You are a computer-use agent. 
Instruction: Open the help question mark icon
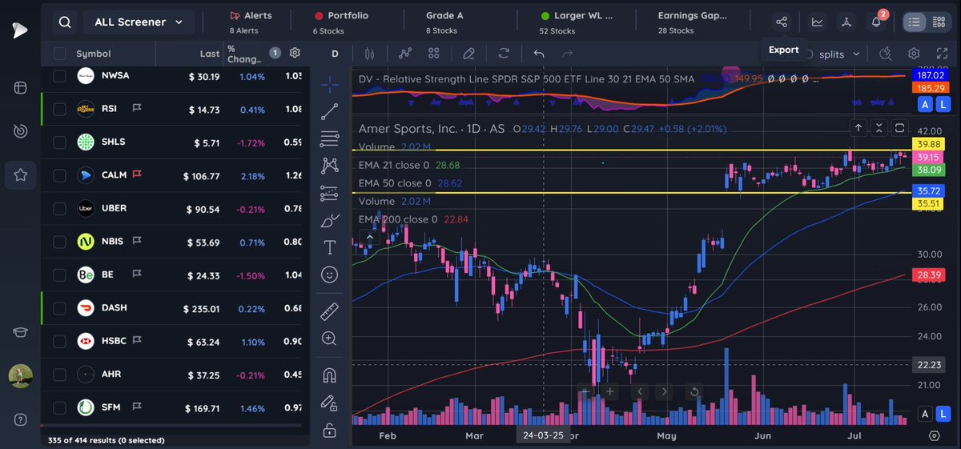point(20,420)
